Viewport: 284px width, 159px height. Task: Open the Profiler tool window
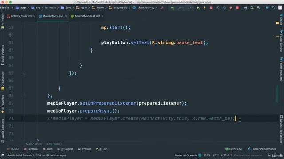coord(84,149)
